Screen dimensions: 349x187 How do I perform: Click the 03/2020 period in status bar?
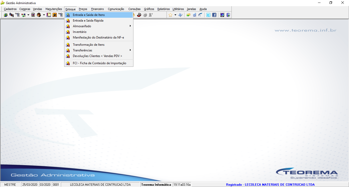(x=45, y=185)
